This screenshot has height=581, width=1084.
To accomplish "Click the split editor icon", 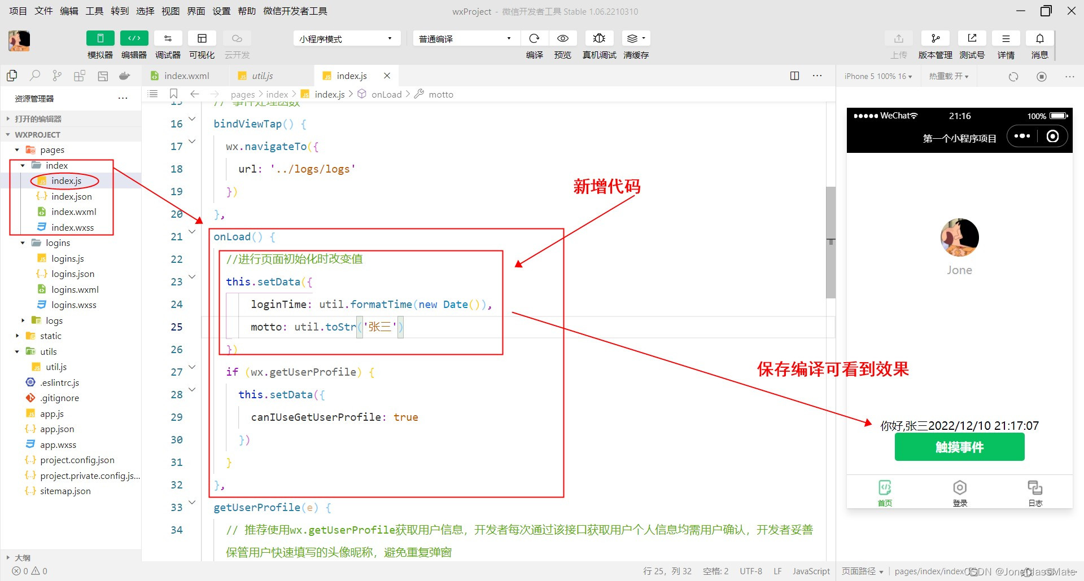I will [794, 76].
